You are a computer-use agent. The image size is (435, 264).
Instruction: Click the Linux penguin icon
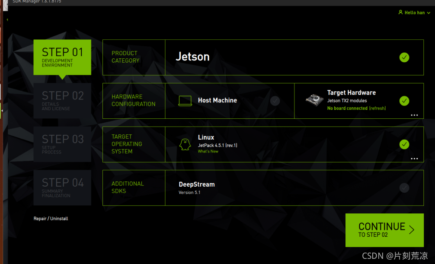[x=185, y=144]
